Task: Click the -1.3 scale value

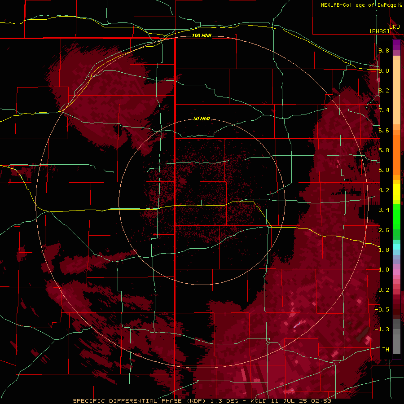Action: (382, 329)
